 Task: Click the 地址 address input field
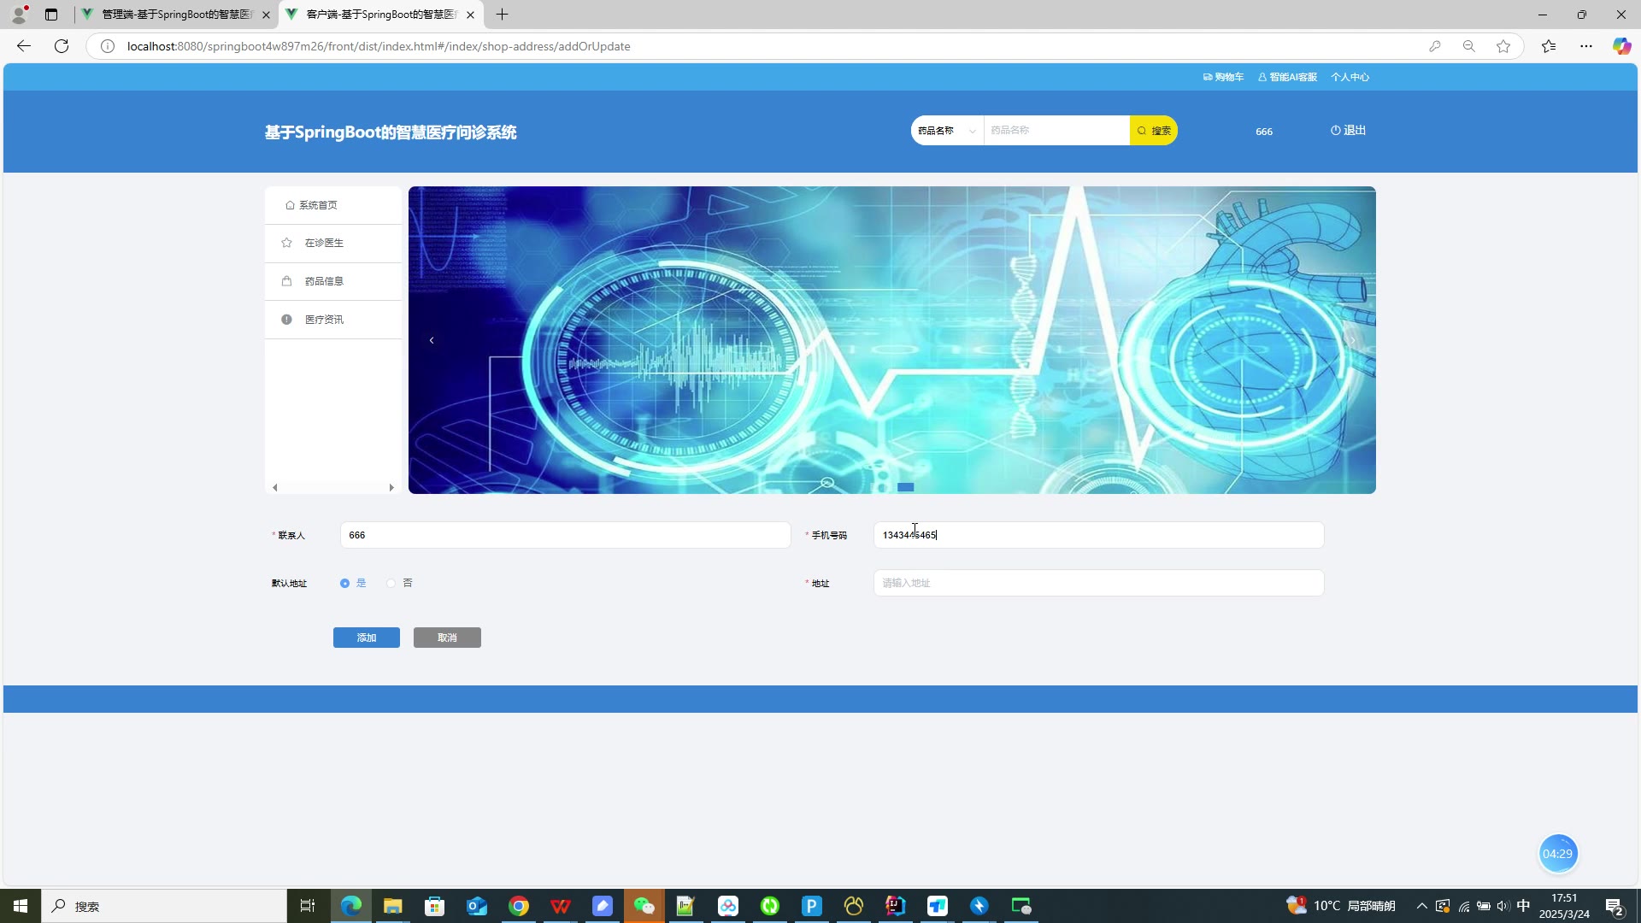(x=1098, y=583)
